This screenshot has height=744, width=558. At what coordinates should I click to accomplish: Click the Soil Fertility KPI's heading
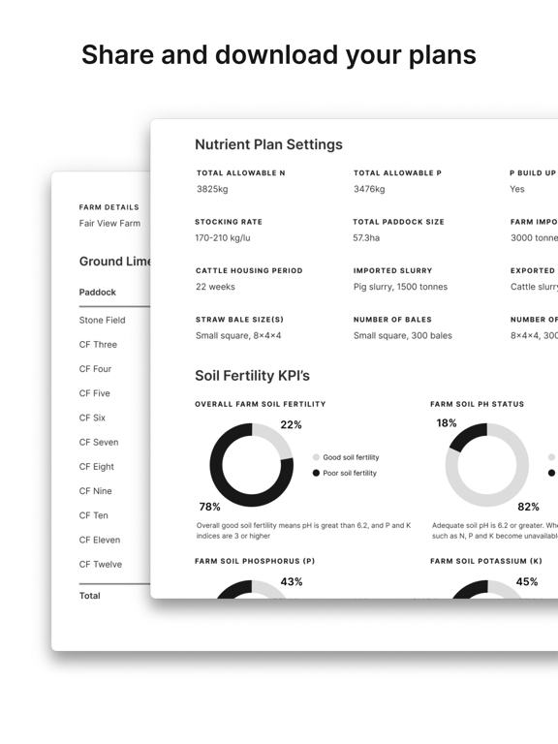tap(252, 375)
